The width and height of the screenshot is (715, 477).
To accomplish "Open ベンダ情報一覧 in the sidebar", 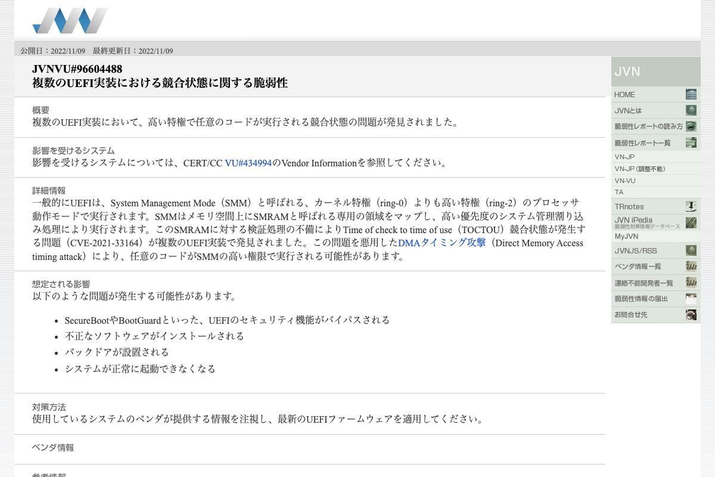I will point(655,267).
